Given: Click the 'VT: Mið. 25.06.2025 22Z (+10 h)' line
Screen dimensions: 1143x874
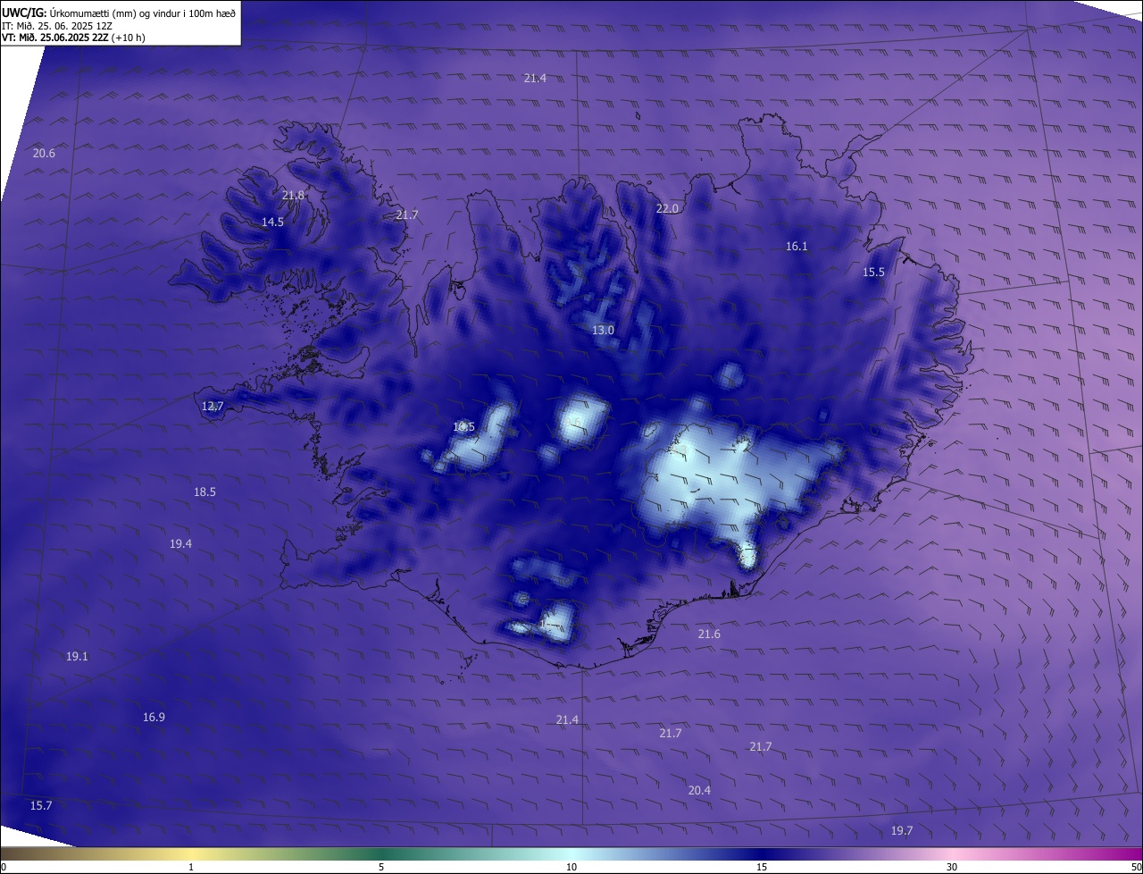Looking at the screenshot, I should (x=73, y=38).
